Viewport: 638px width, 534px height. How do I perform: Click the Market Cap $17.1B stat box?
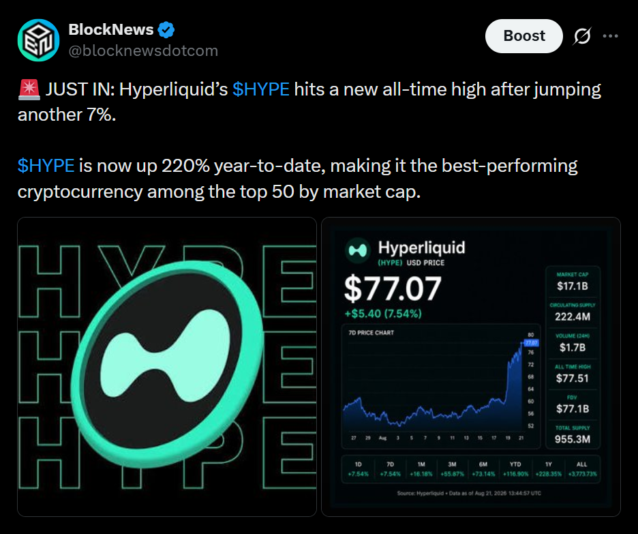click(573, 282)
